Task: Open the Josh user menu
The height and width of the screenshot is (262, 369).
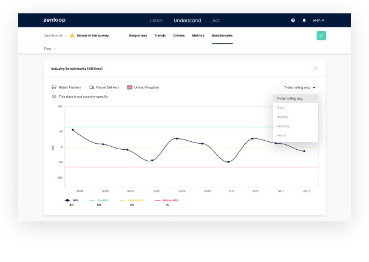Action: point(318,20)
